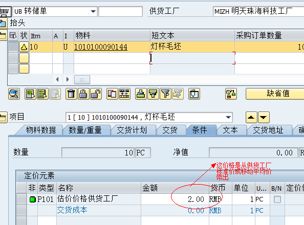
Task: Click the table layout icon in the column header
Action: coord(13,36)
